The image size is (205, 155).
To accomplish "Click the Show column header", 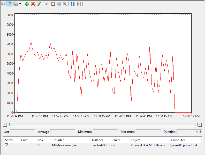I will coord(11,140).
